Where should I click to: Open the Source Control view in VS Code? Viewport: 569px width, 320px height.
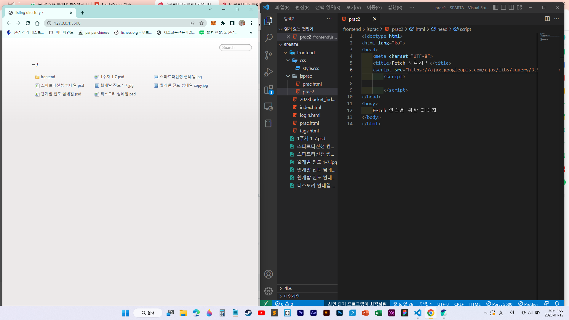(268, 55)
